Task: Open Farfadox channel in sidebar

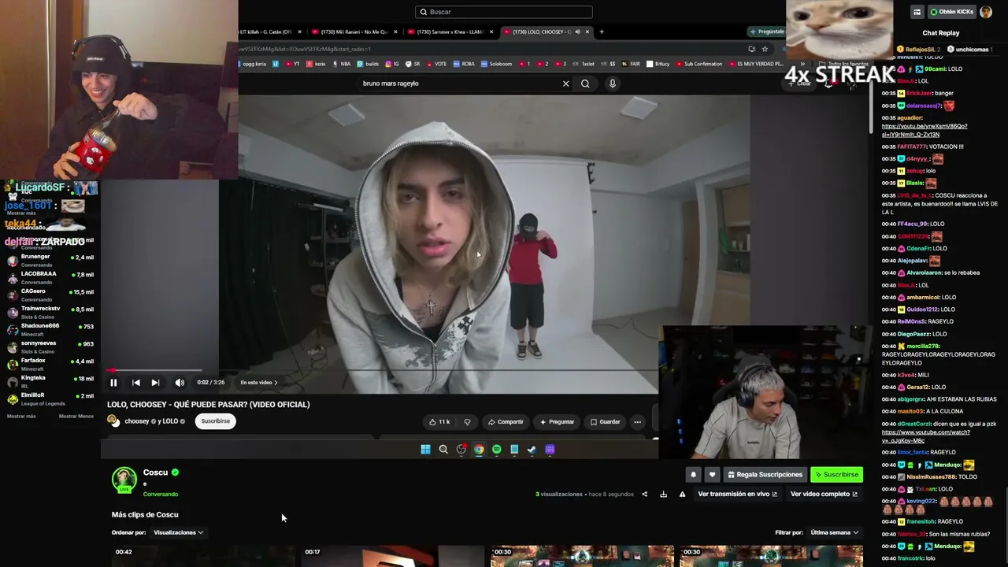Action: tap(50, 364)
